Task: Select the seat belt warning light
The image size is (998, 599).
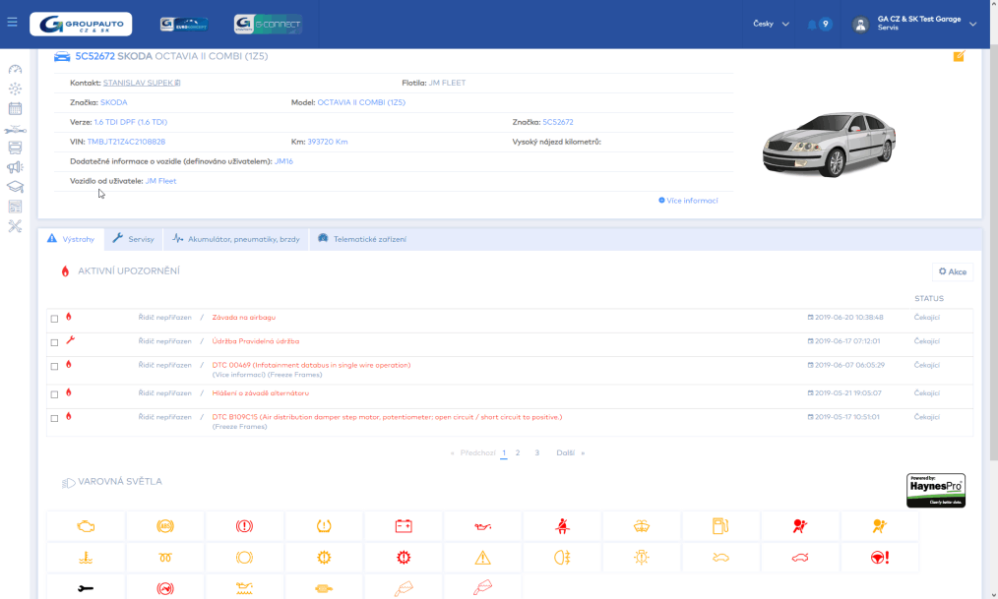Action: coord(562,526)
